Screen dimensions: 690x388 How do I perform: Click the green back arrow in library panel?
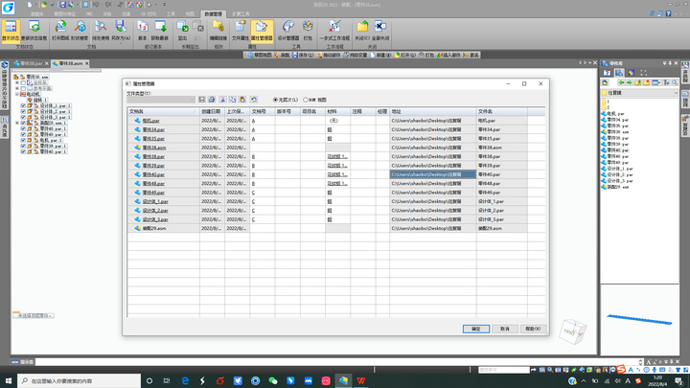pos(621,82)
